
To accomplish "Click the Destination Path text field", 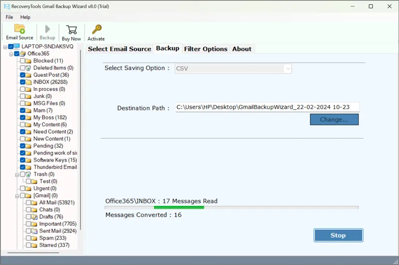I will point(267,107).
